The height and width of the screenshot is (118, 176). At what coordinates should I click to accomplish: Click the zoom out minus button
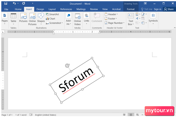[x=142, y=115]
